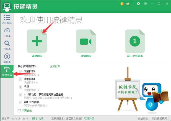Select 快速引导 quick guide tab
Viewport: 171px width, 121px height.
tap(7, 71)
